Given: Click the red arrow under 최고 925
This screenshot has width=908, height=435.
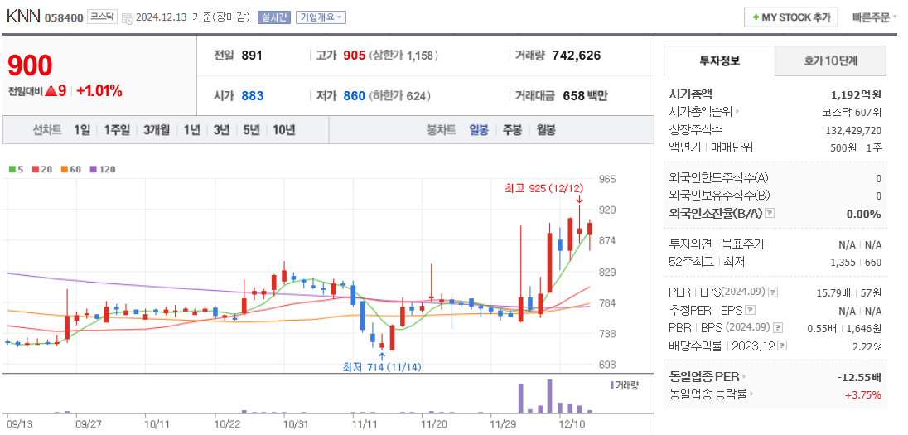Looking at the screenshot, I should pos(579,199).
